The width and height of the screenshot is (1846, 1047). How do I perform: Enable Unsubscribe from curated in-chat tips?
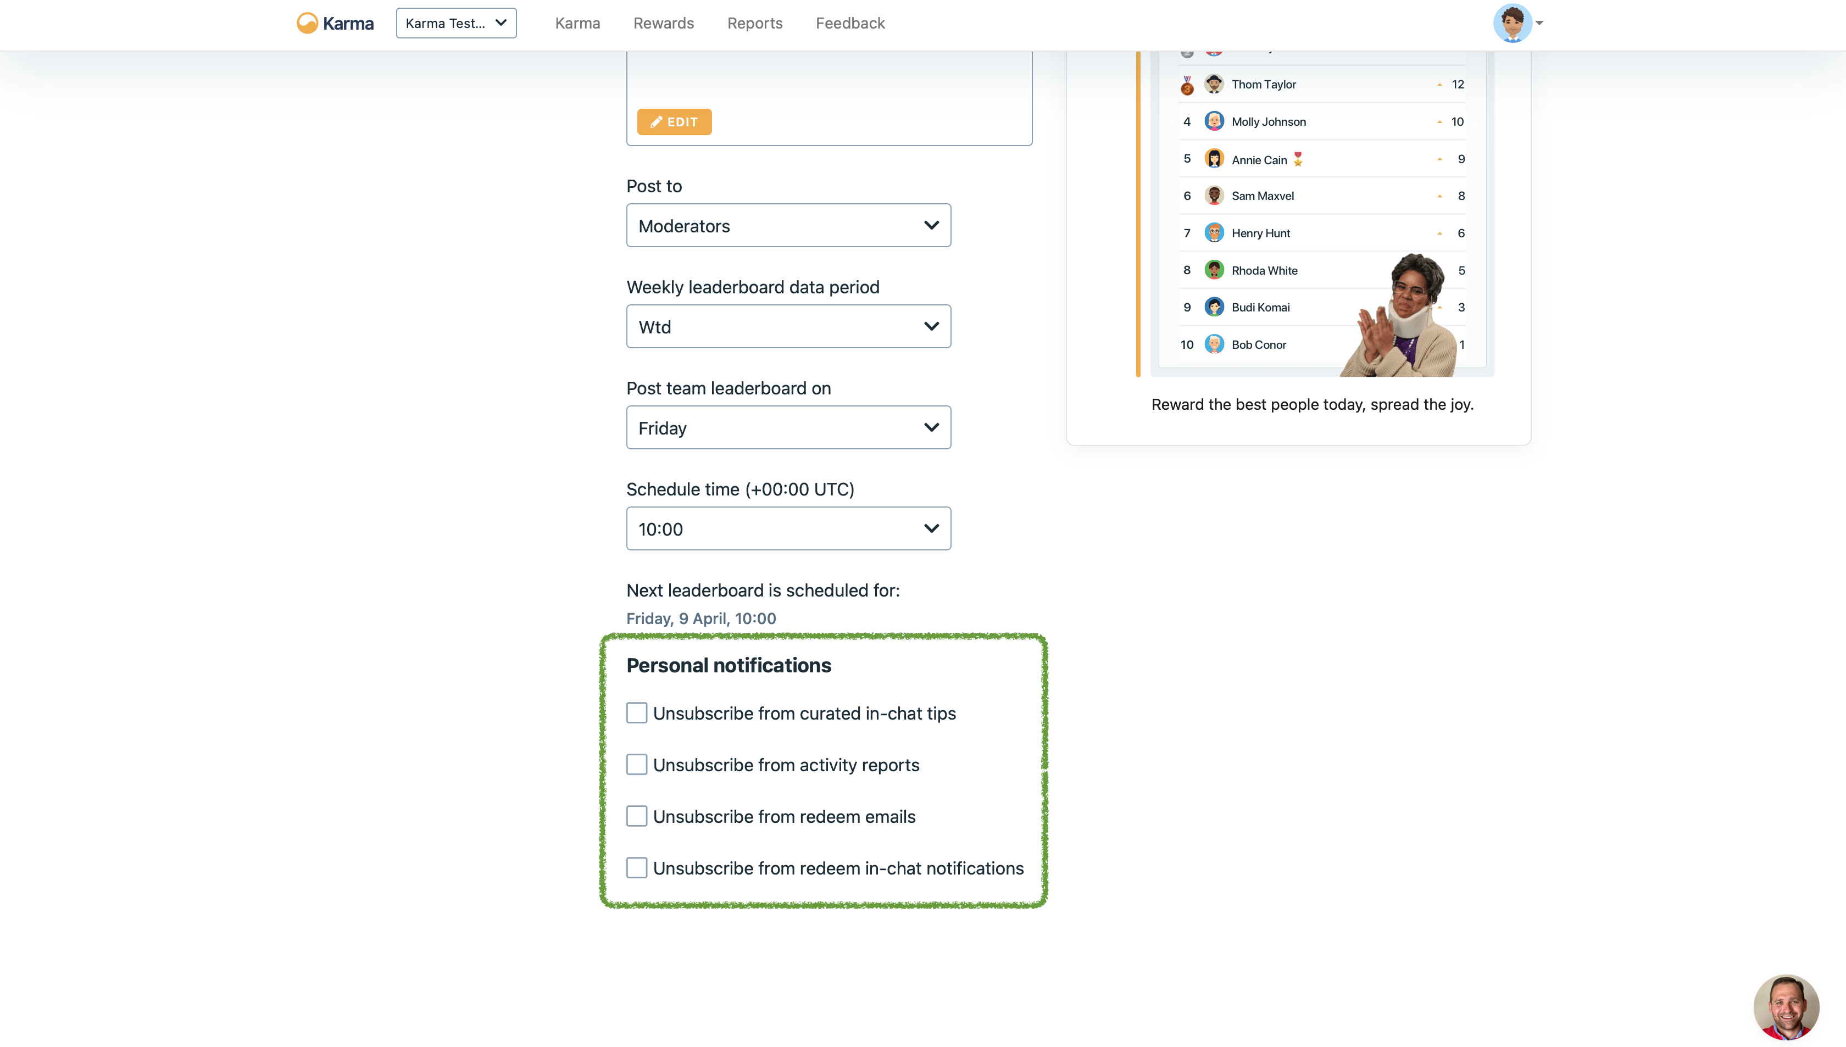click(636, 712)
